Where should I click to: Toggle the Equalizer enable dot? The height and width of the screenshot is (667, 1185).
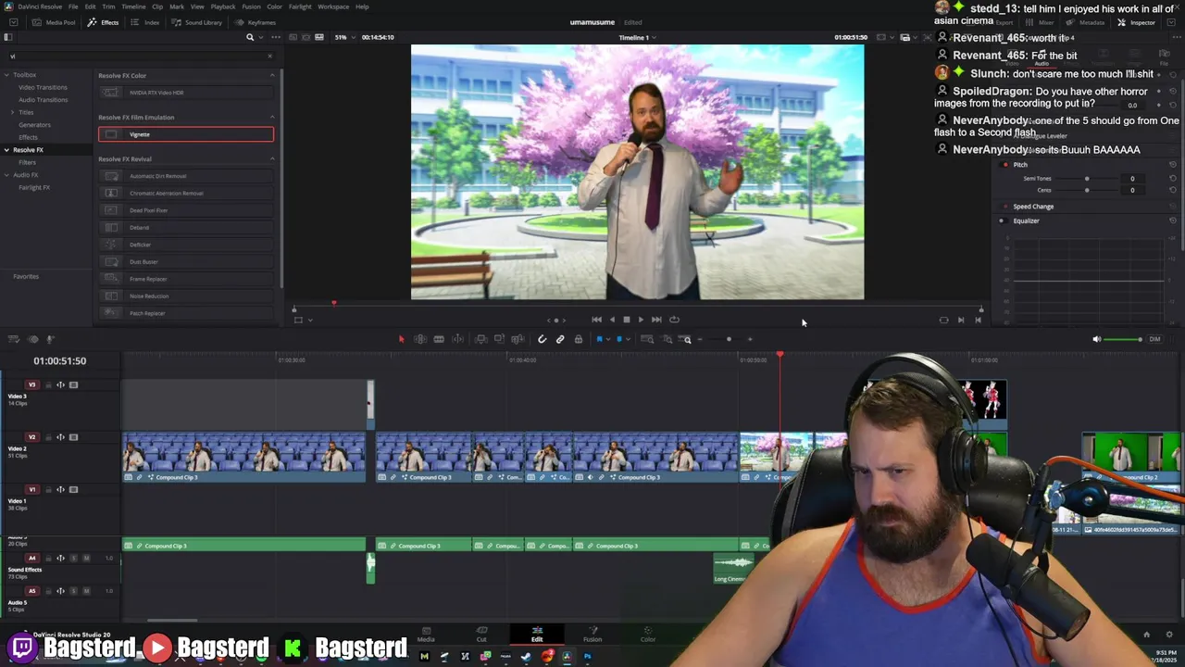(1001, 220)
